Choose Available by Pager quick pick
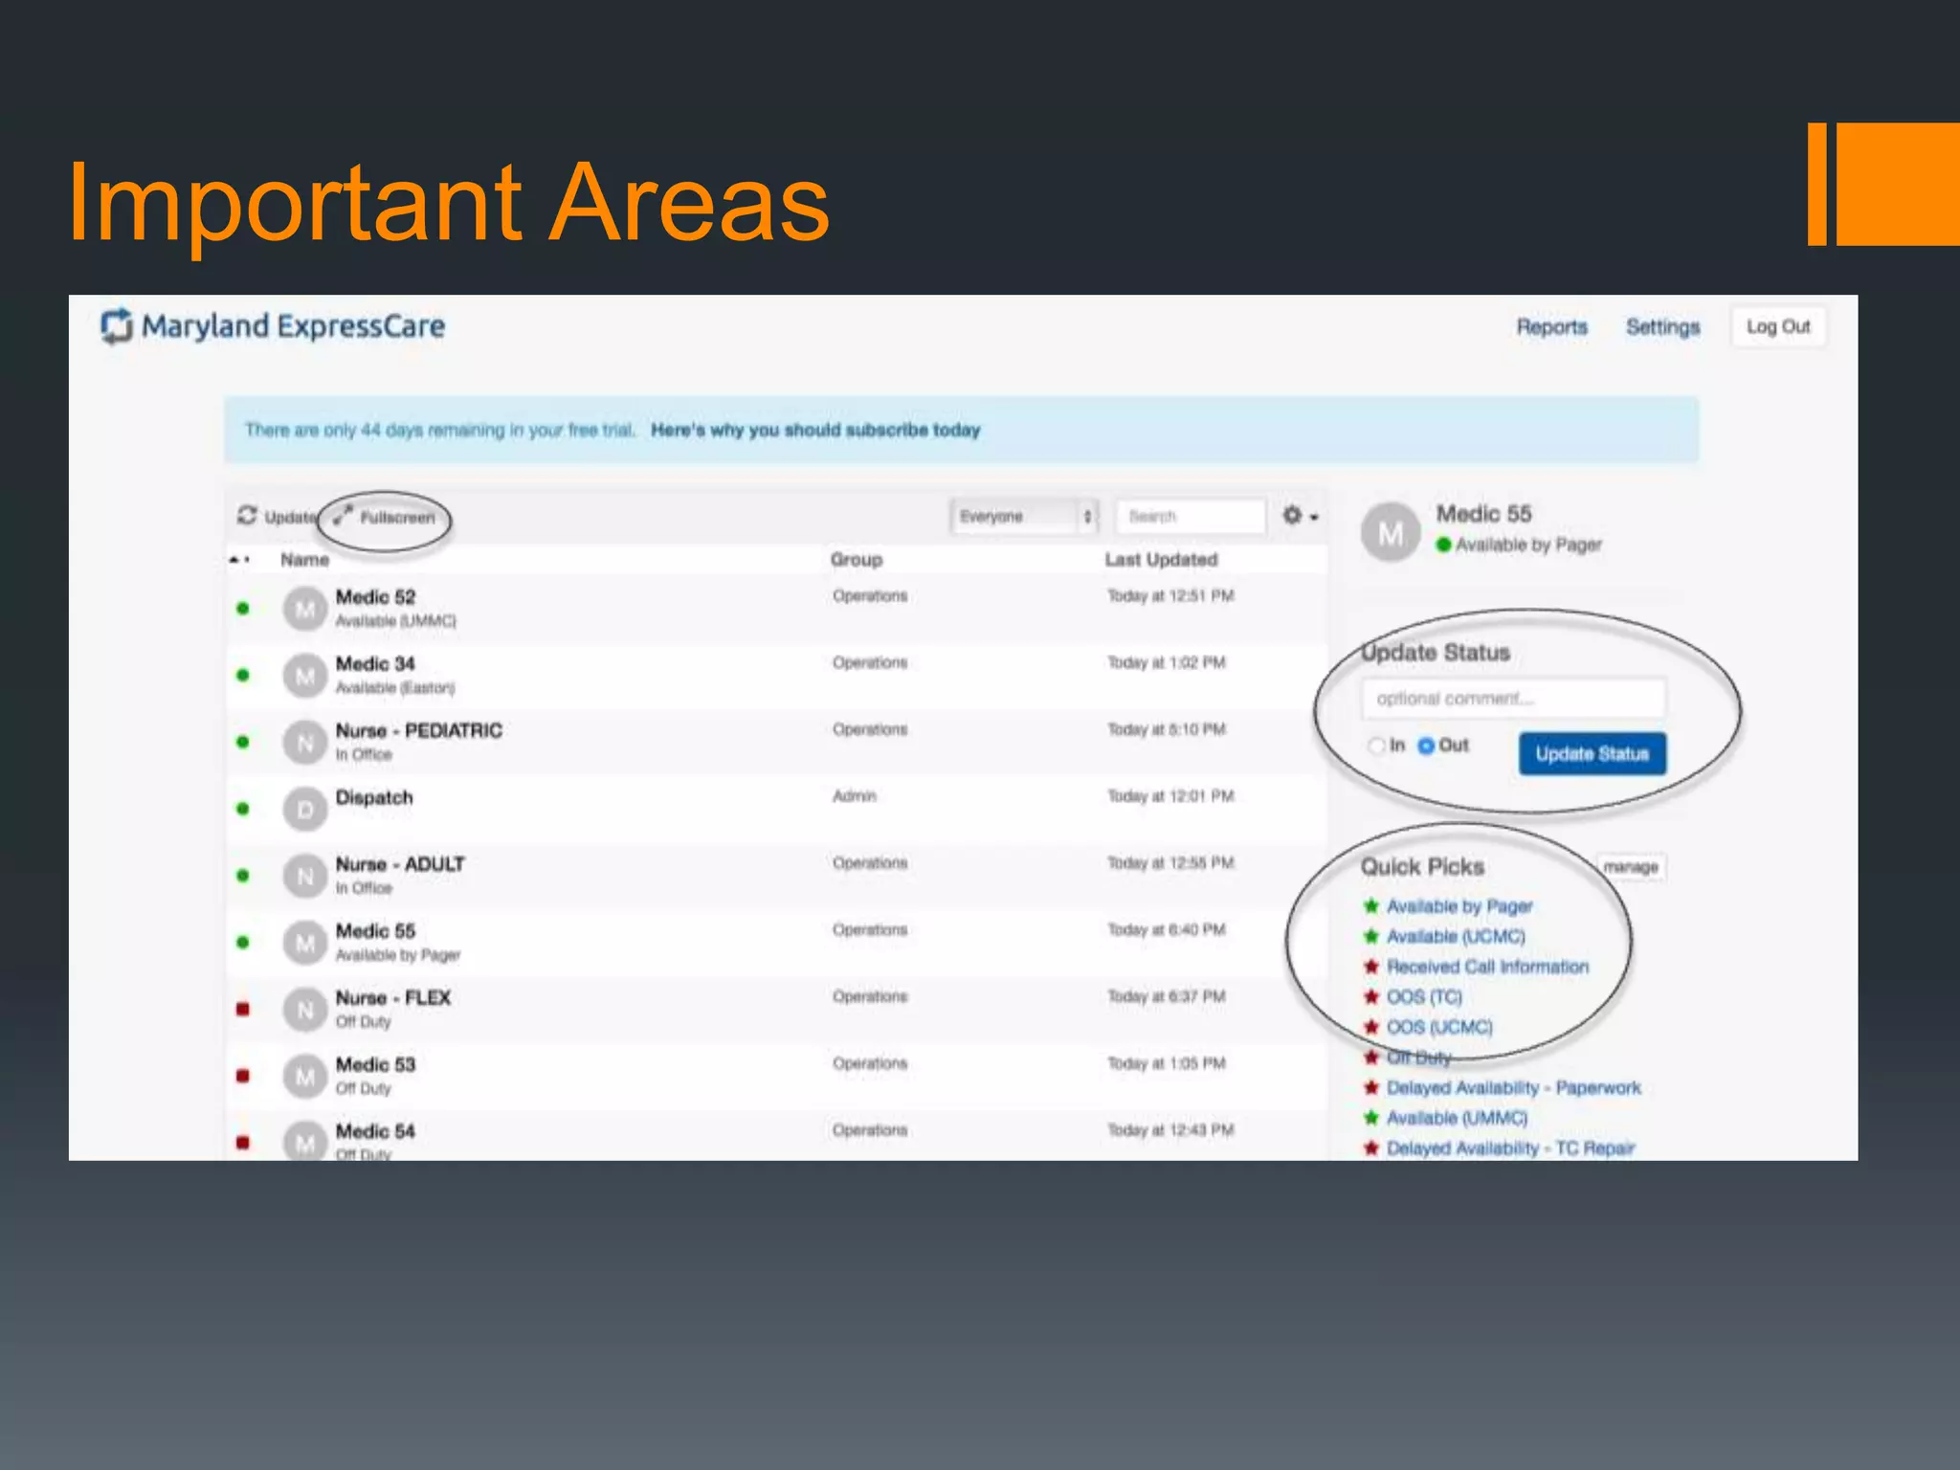Viewport: 1960px width, 1470px height. 1459,906
